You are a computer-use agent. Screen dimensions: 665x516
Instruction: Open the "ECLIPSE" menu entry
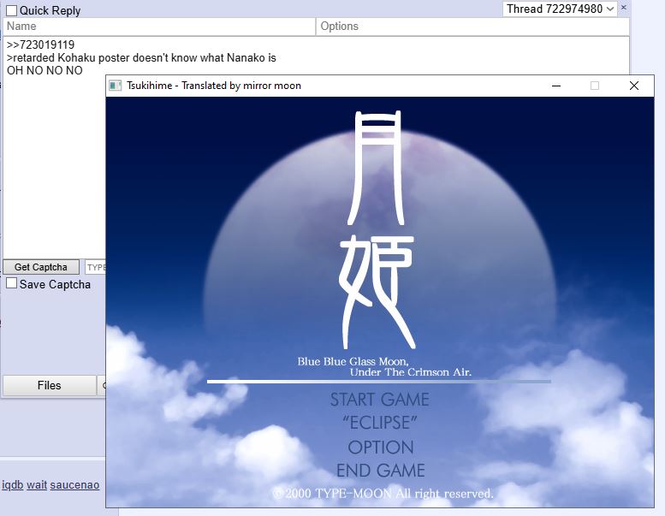coord(380,423)
